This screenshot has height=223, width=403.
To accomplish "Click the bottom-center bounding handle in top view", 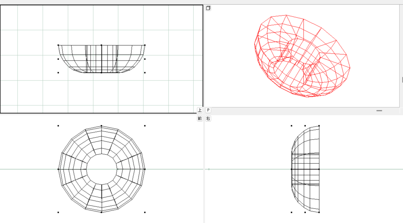I will click(102, 72).
